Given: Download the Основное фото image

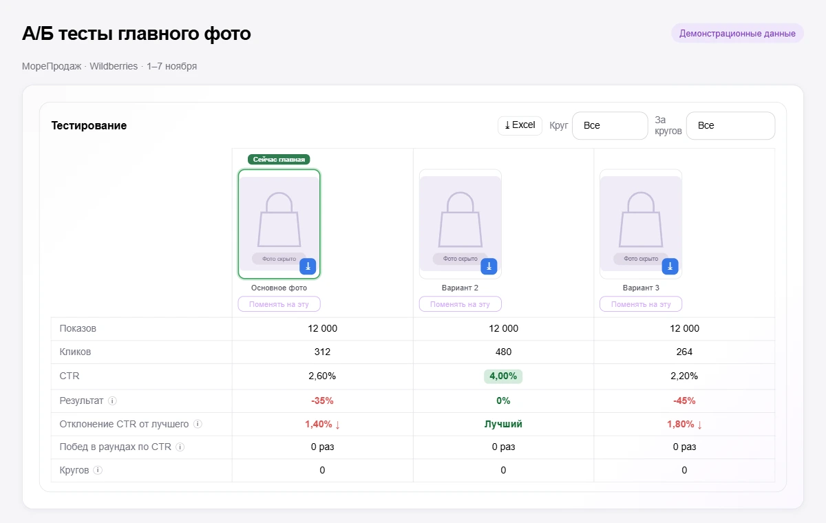Looking at the screenshot, I should [308, 266].
